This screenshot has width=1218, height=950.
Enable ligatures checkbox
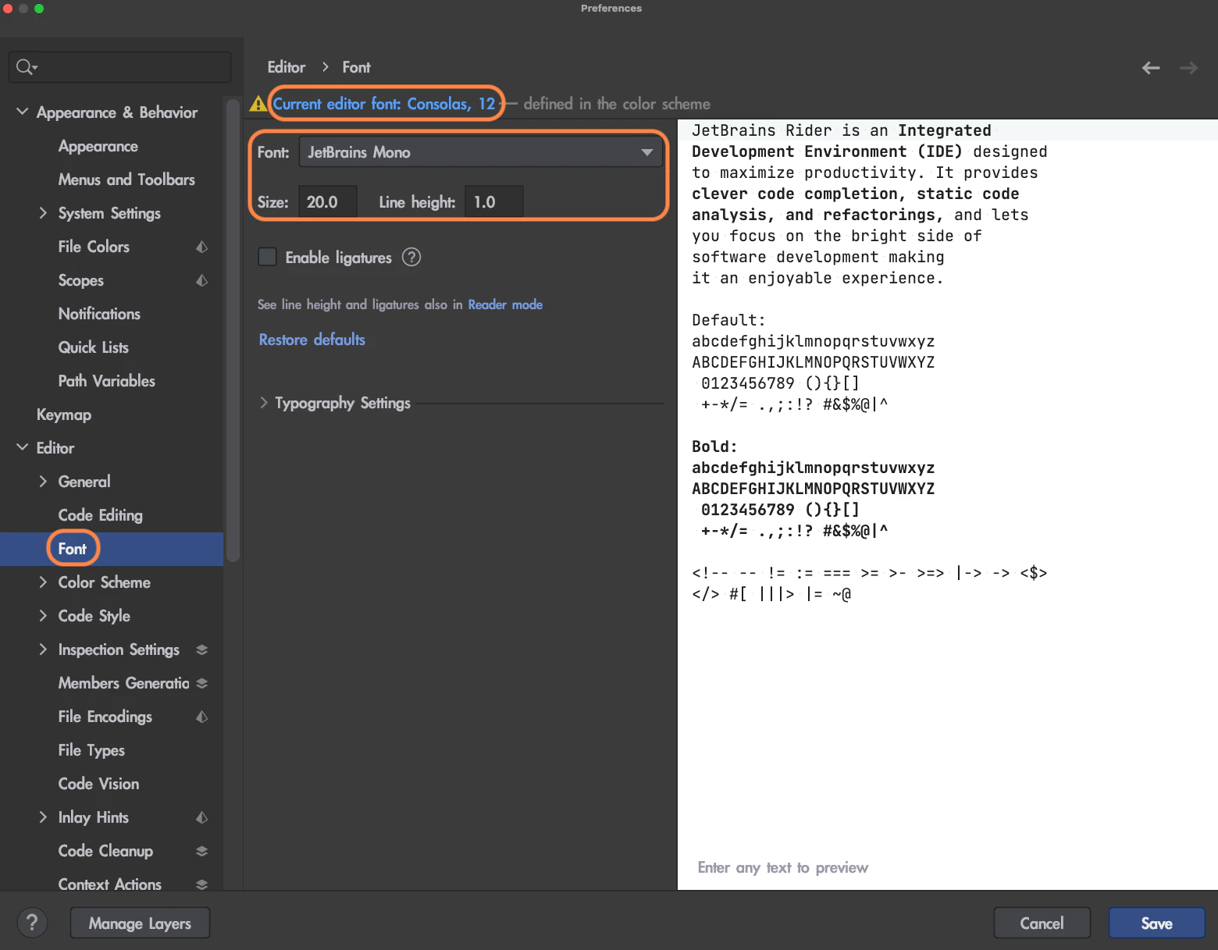pos(267,257)
